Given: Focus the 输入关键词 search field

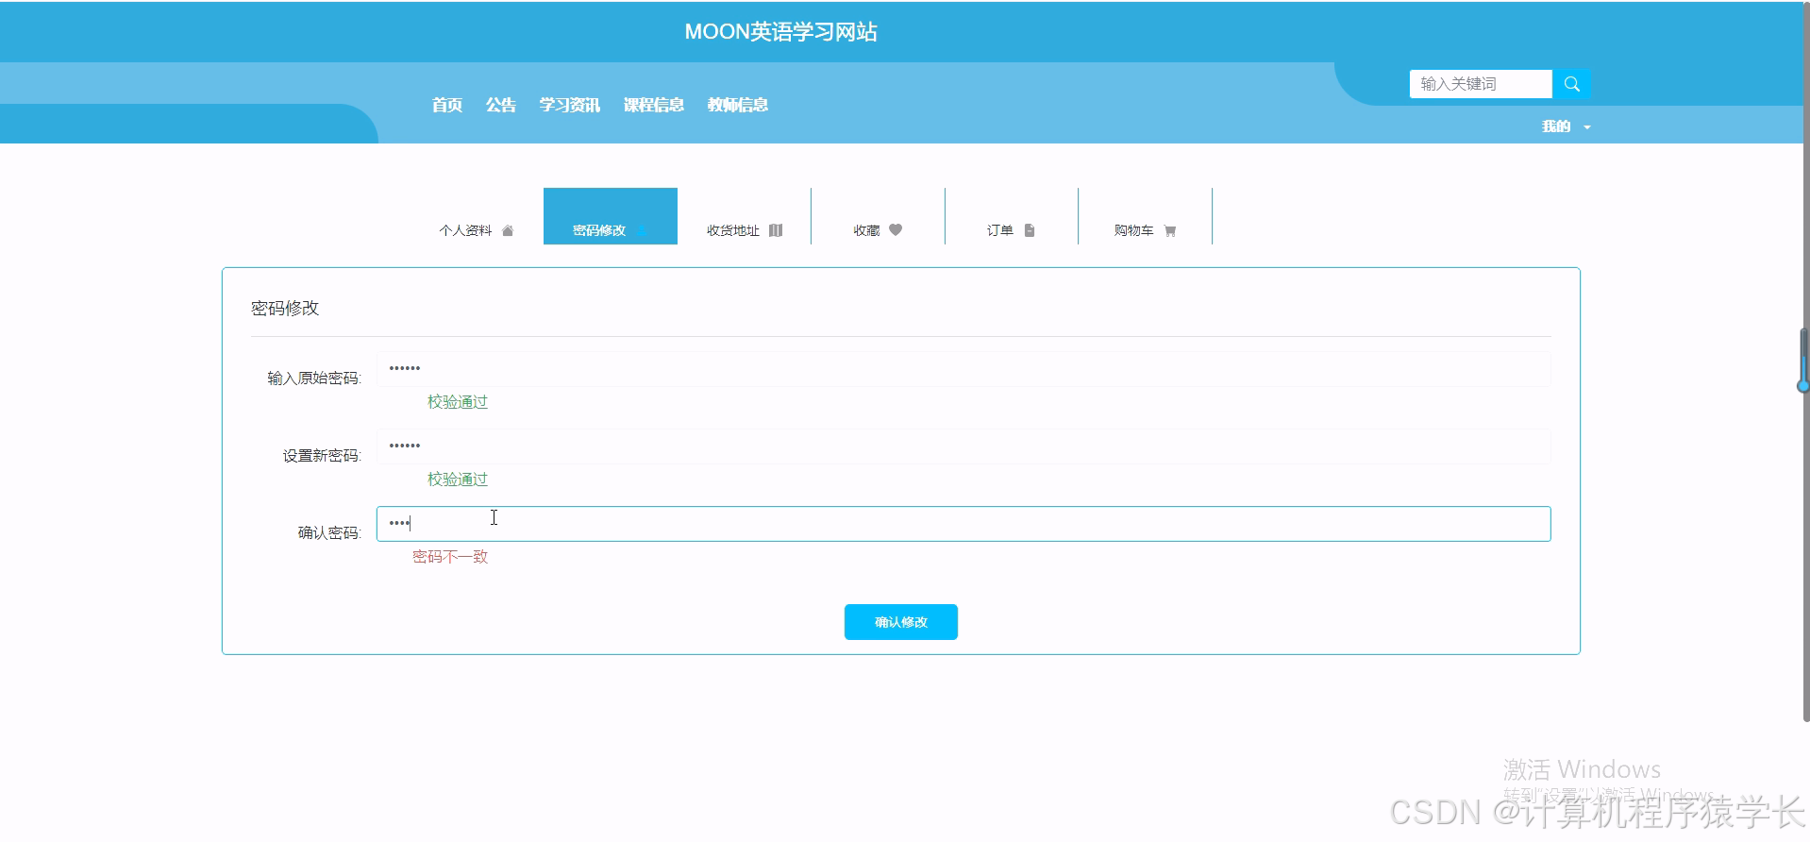Looking at the screenshot, I should 1481,84.
